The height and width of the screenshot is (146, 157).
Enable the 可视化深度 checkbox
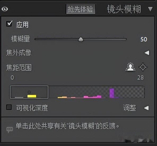[x=9, y=107]
